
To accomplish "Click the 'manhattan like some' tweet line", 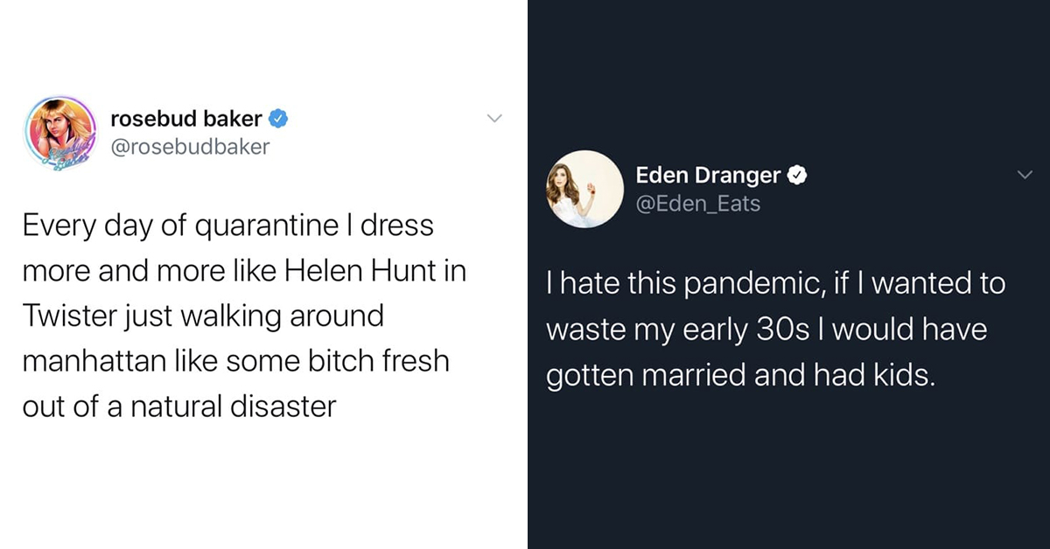I will (235, 361).
